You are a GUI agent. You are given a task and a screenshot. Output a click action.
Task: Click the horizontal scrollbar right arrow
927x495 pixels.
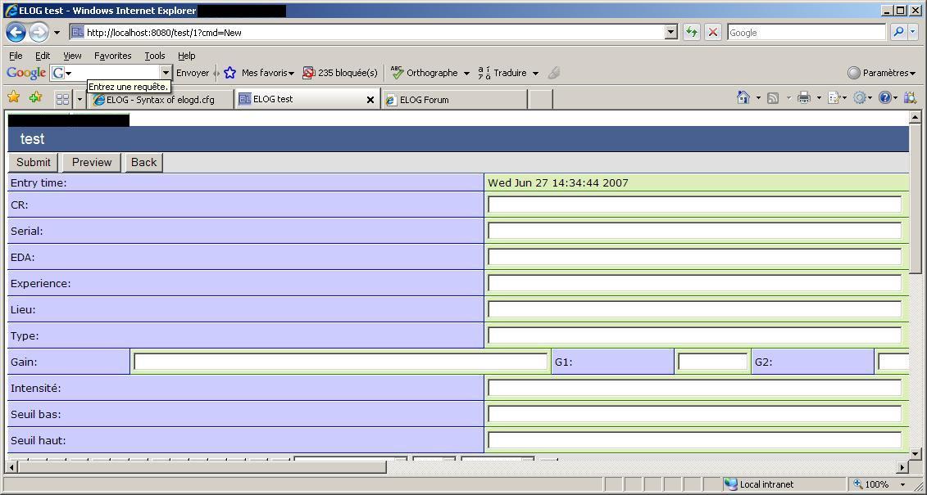pyautogui.click(x=902, y=467)
